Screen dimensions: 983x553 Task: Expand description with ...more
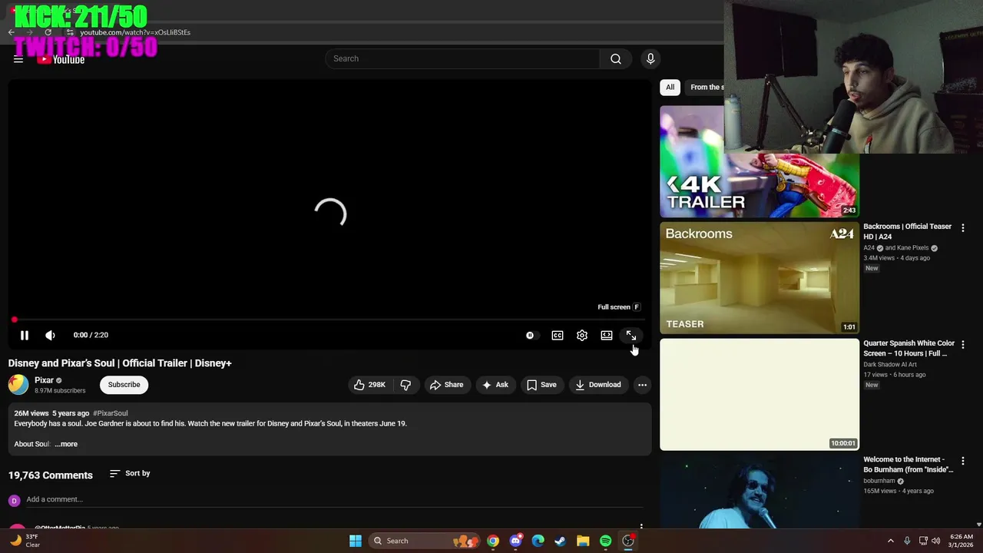pos(66,444)
